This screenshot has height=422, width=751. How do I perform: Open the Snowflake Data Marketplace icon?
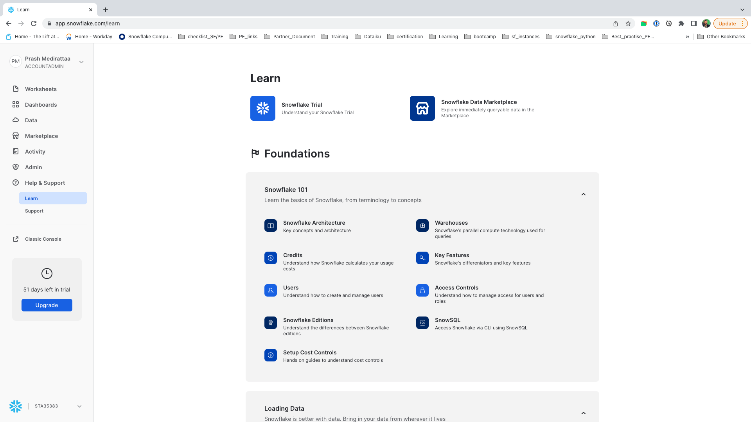422,108
